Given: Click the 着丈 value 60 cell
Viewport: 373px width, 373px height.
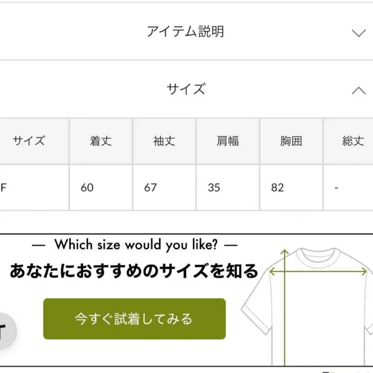Looking at the screenshot, I should pos(88,188).
